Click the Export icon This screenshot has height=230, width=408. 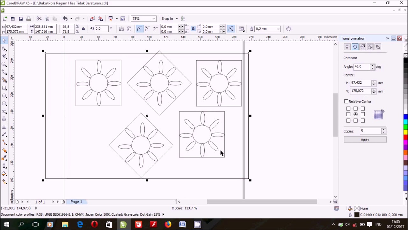100,19
